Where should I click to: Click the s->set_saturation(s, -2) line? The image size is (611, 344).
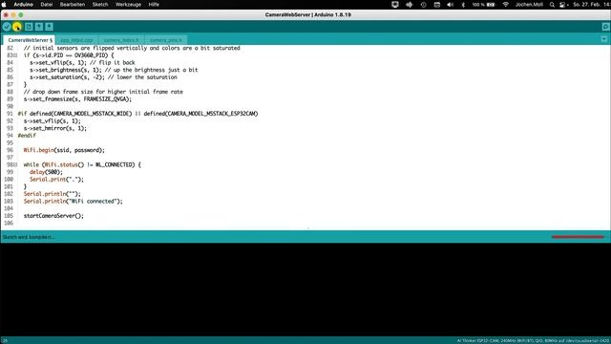[x=103, y=77]
